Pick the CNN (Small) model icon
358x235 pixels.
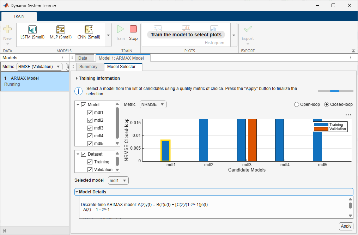click(89, 30)
